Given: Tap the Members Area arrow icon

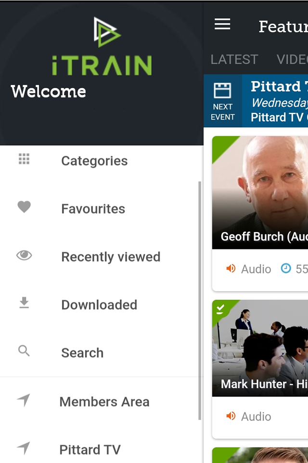Looking at the screenshot, I should point(24,400).
